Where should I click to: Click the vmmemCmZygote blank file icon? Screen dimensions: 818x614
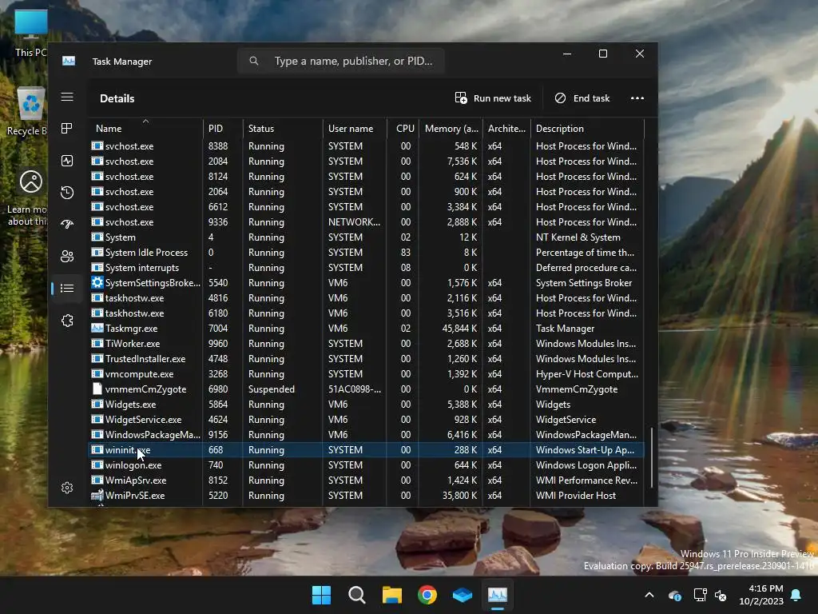[x=97, y=389]
